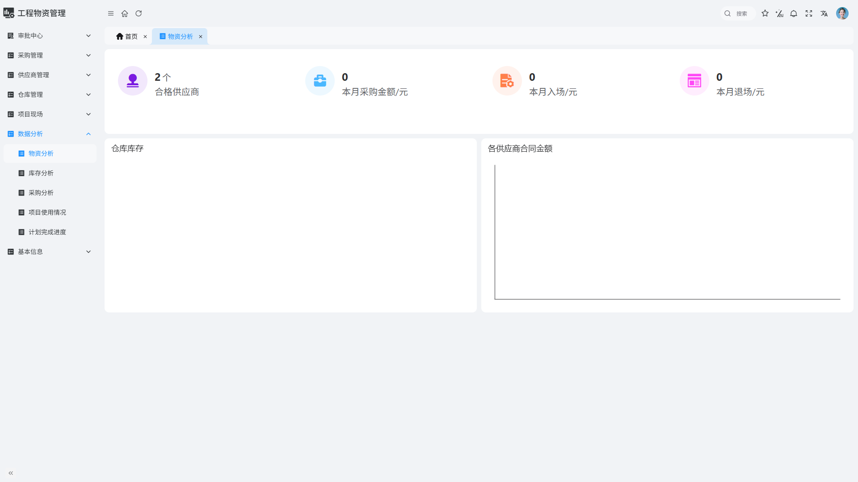858x482 pixels.
Task: Click the 2 个 supplier count value
Action: (x=163, y=77)
